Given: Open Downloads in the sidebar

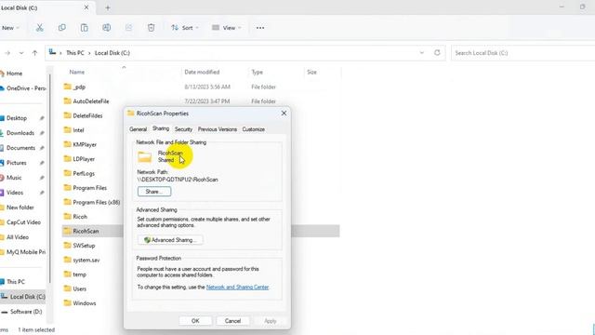Looking at the screenshot, I should click(x=20, y=133).
